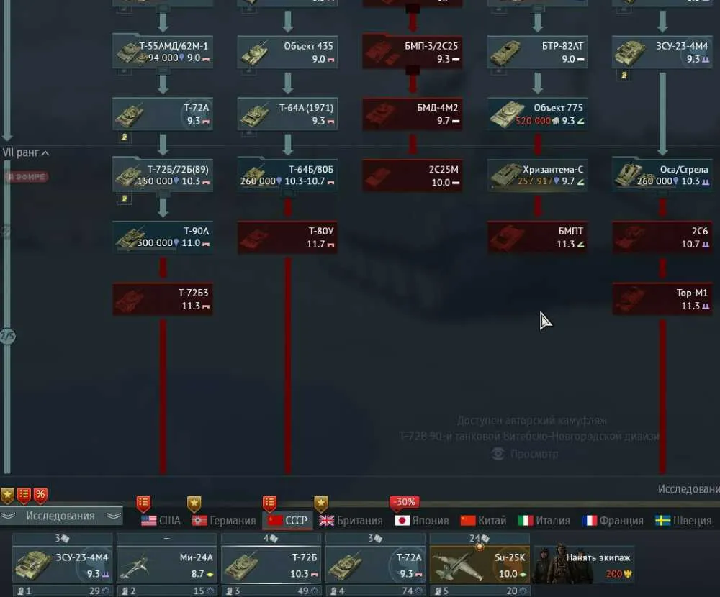Viewport: 720px width, 597px height.
Task: Select the Объект 775 vehicle card
Action: tap(537, 114)
